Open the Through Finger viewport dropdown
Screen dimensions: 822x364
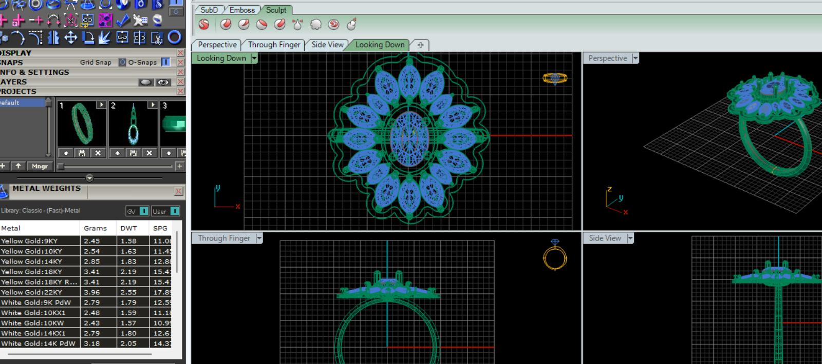click(x=259, y=238)
